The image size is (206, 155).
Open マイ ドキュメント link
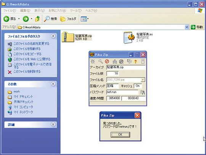coord(23,96)
